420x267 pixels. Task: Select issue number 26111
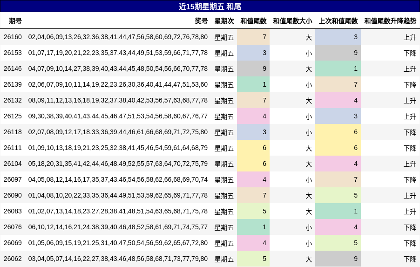click(13, 148)
